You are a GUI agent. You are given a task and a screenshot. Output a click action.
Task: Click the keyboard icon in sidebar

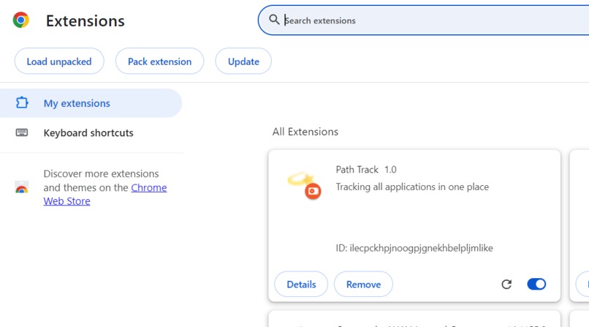[22, 132]
